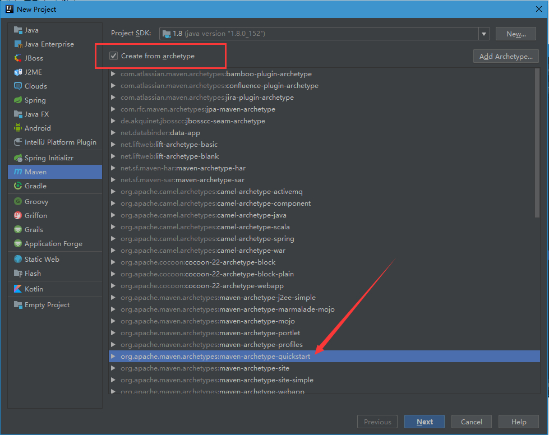Click the Groovy icon
This screenshot has width=549, height=435.
point(18,202)
